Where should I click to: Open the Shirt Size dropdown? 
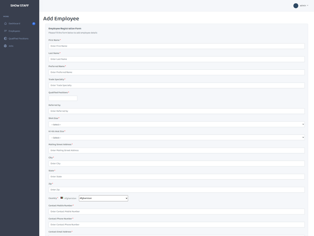[176, 124]
